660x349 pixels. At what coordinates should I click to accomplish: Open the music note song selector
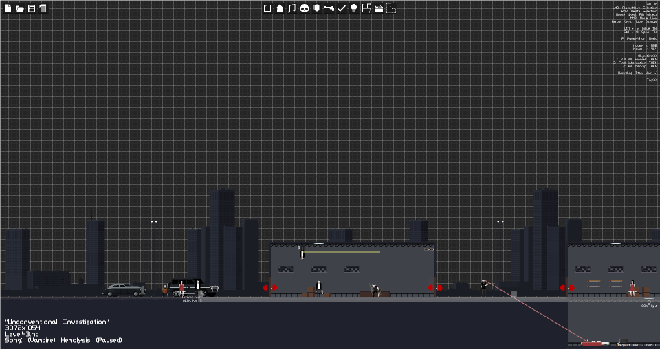(x=291, y=8)
